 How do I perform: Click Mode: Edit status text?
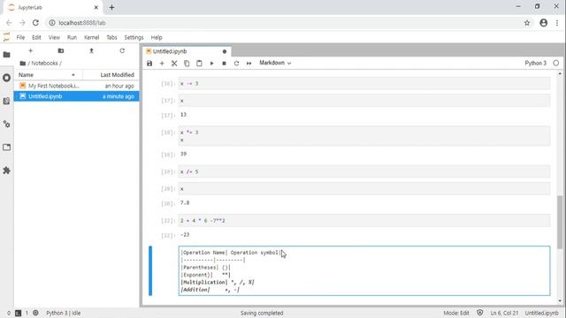tap(456, 313)
